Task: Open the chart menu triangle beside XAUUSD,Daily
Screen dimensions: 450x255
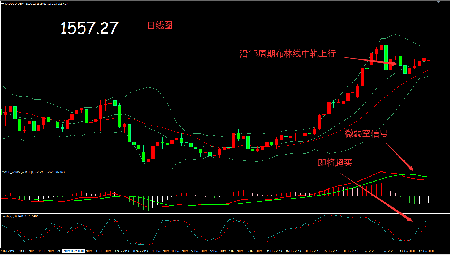Action: click(2, 4)
